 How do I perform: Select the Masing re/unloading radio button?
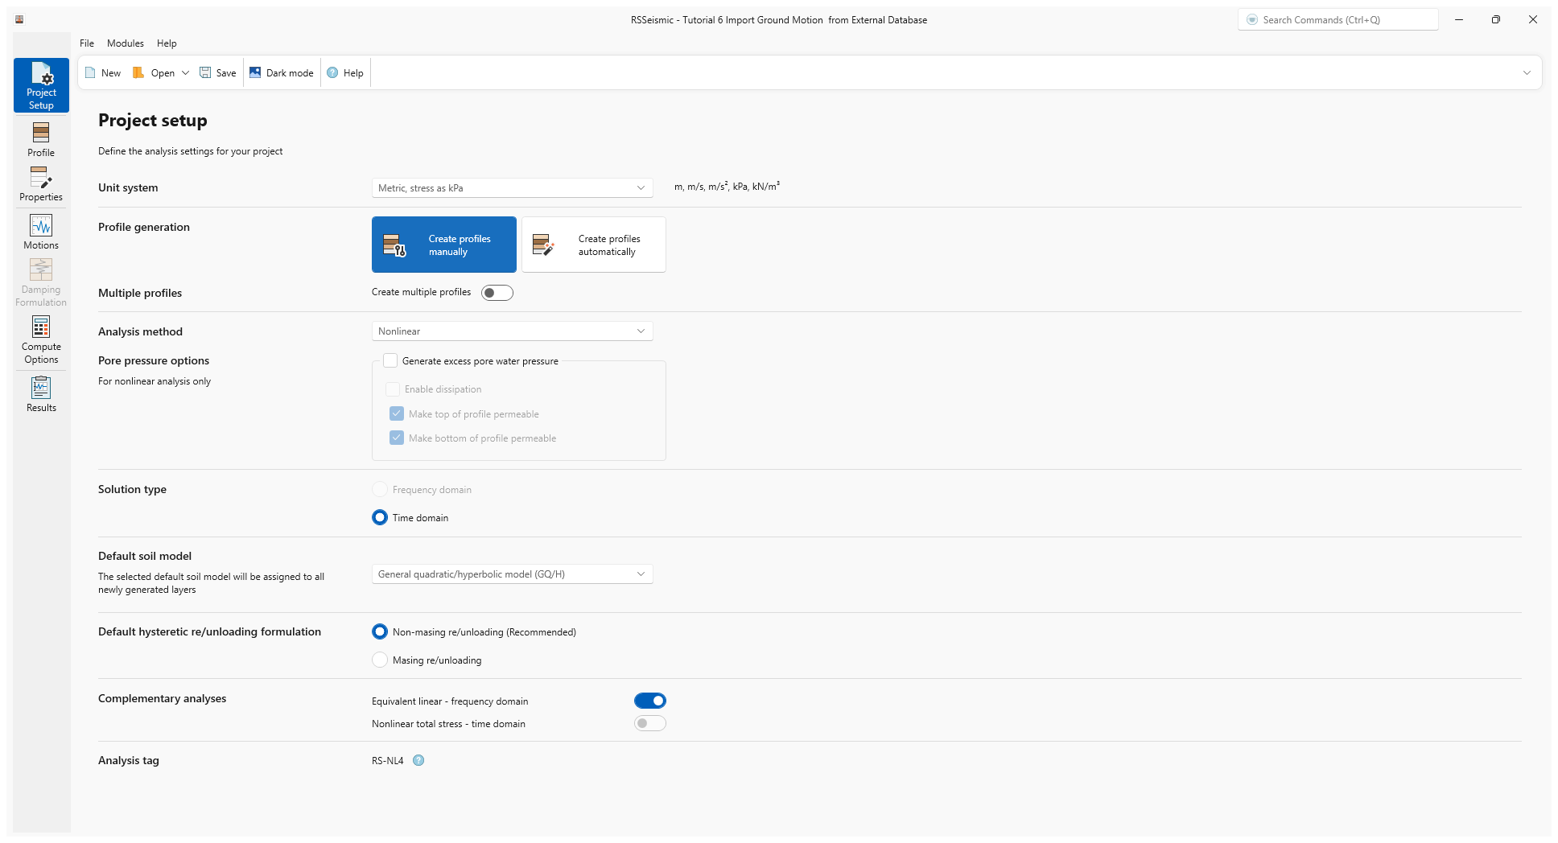coord(380,660)
